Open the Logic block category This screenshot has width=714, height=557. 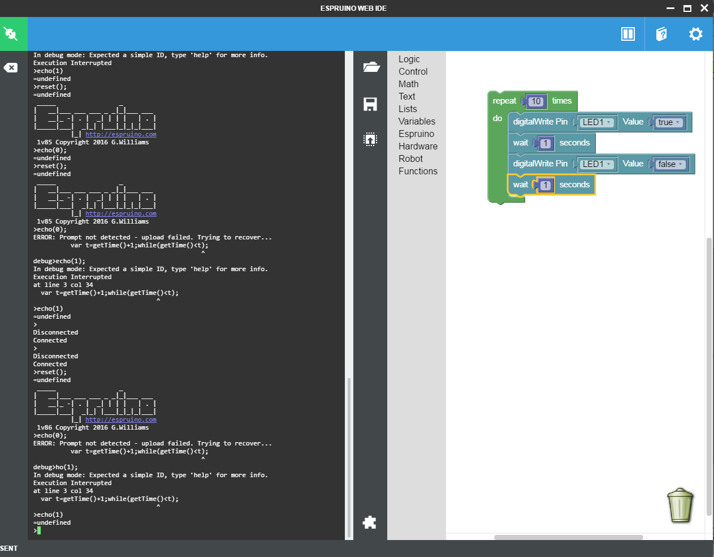point(409,59)
